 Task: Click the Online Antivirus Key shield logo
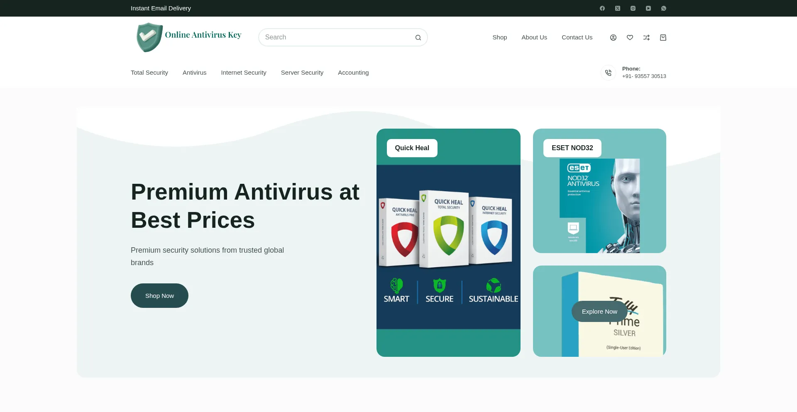[149, 37]
